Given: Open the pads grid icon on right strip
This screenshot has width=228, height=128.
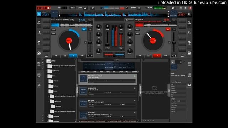Looking at the screenshot, I should coord(189,75).
